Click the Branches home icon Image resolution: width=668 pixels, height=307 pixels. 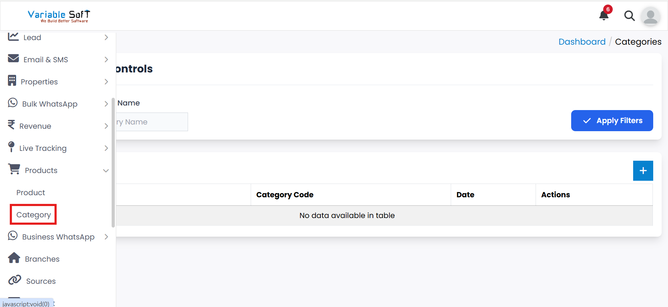[14, 258]
